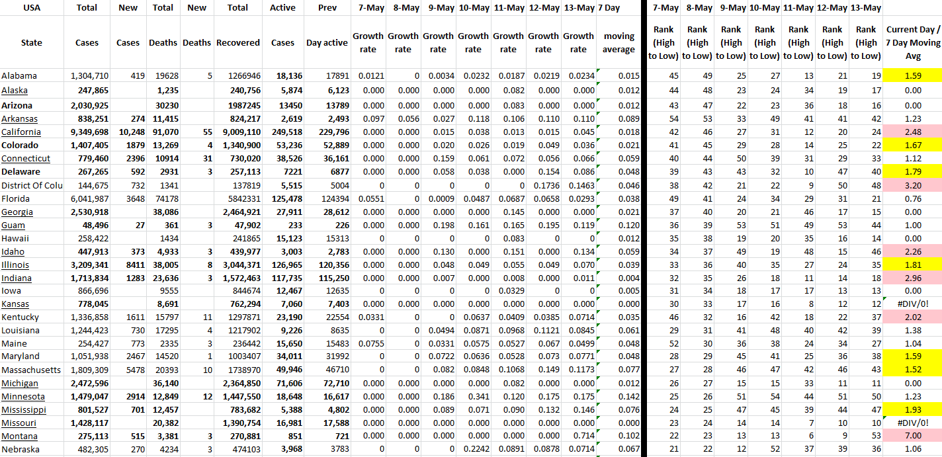Select Montana's pink 7.00 ratio cell
The height and width of the screenshot is (457, 942).
(x=912, y=436)
